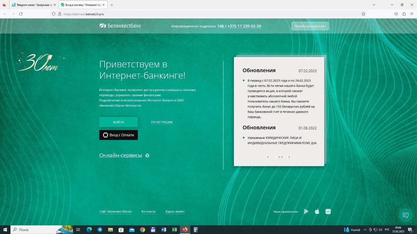Open the Firefox application menu

point(412,14)
